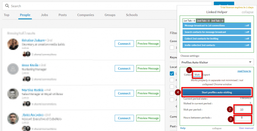
Task: Preview Message for the last visible result
Action: point(148,118)
